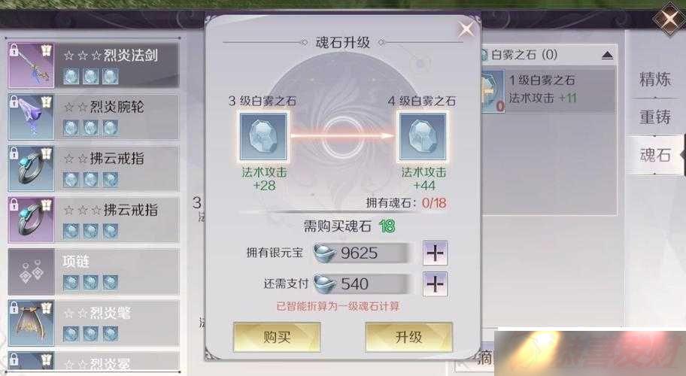Image resolution: width=686 pixels, height=376 pixels.
Task: Click first gem slot of 烈炎法剑
Action: [x=71, y=76]
